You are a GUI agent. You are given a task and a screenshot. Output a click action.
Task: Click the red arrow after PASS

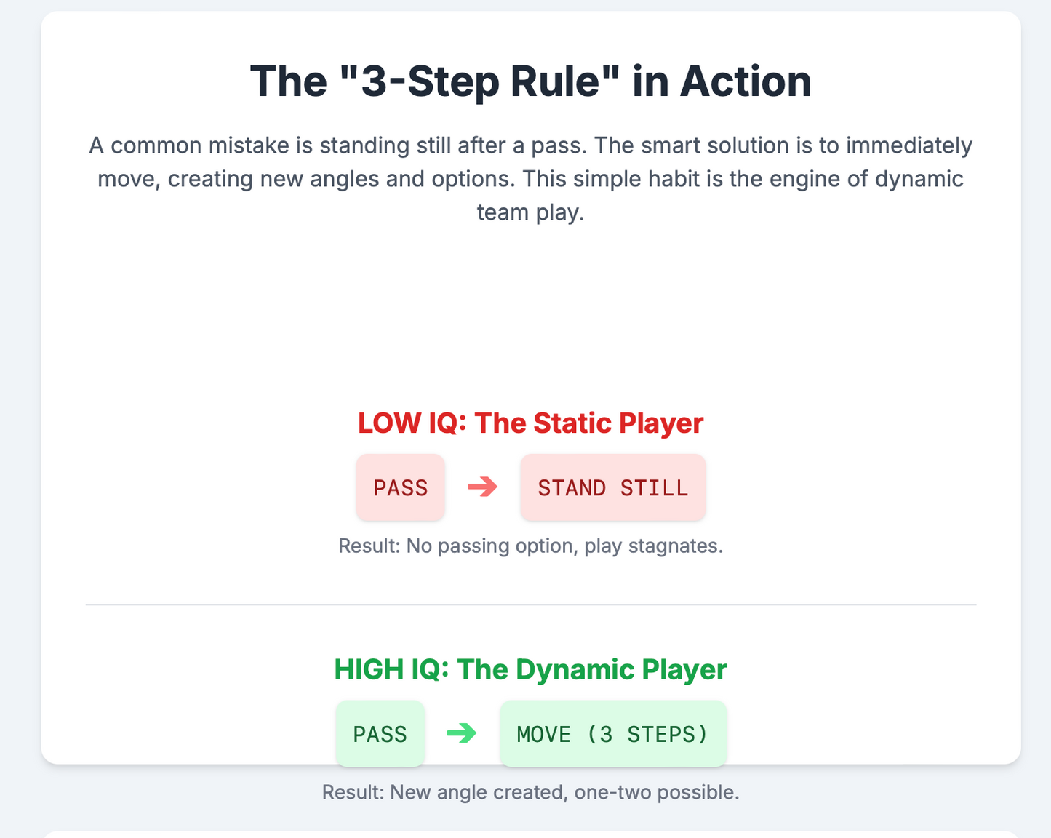(482, 487)
